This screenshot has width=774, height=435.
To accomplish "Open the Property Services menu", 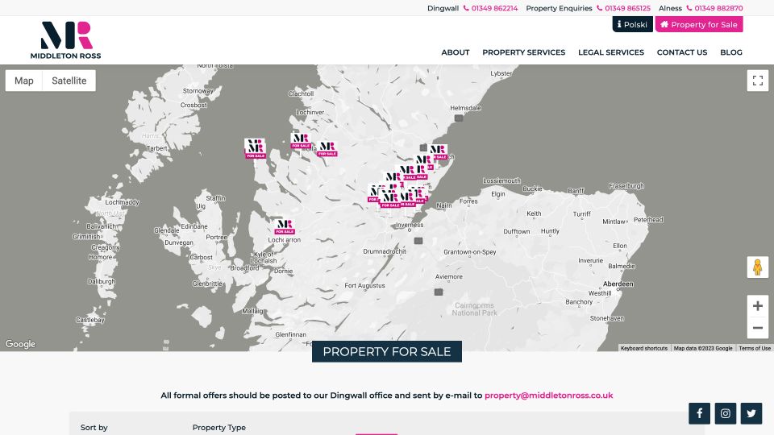I will click(523, 52).
